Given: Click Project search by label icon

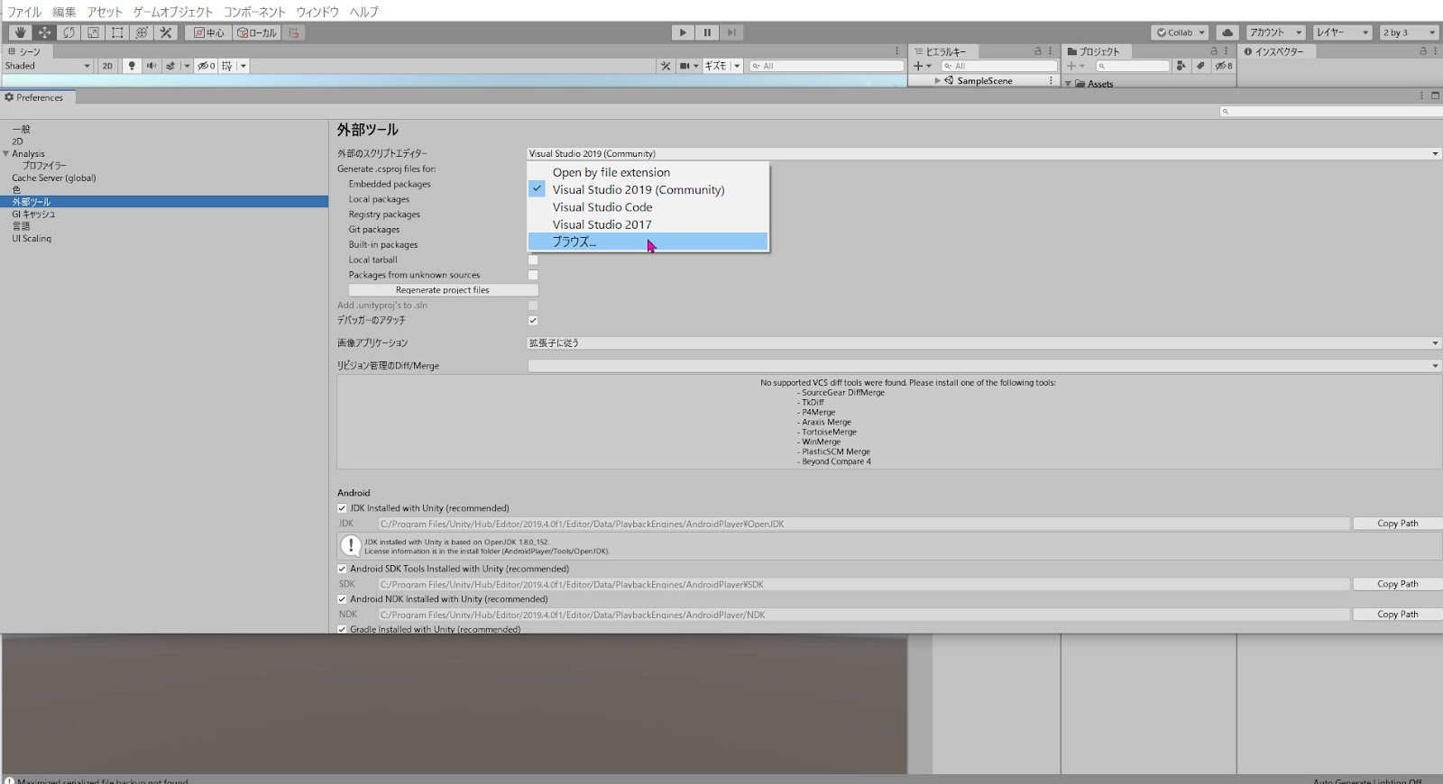Looking at the screenshot, I should pyautogui.click(x=1200, y=66).
